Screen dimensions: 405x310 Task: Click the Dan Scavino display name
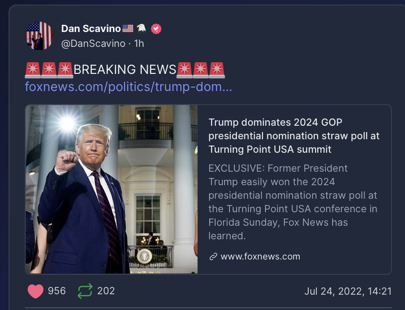(x=91, y=29)
